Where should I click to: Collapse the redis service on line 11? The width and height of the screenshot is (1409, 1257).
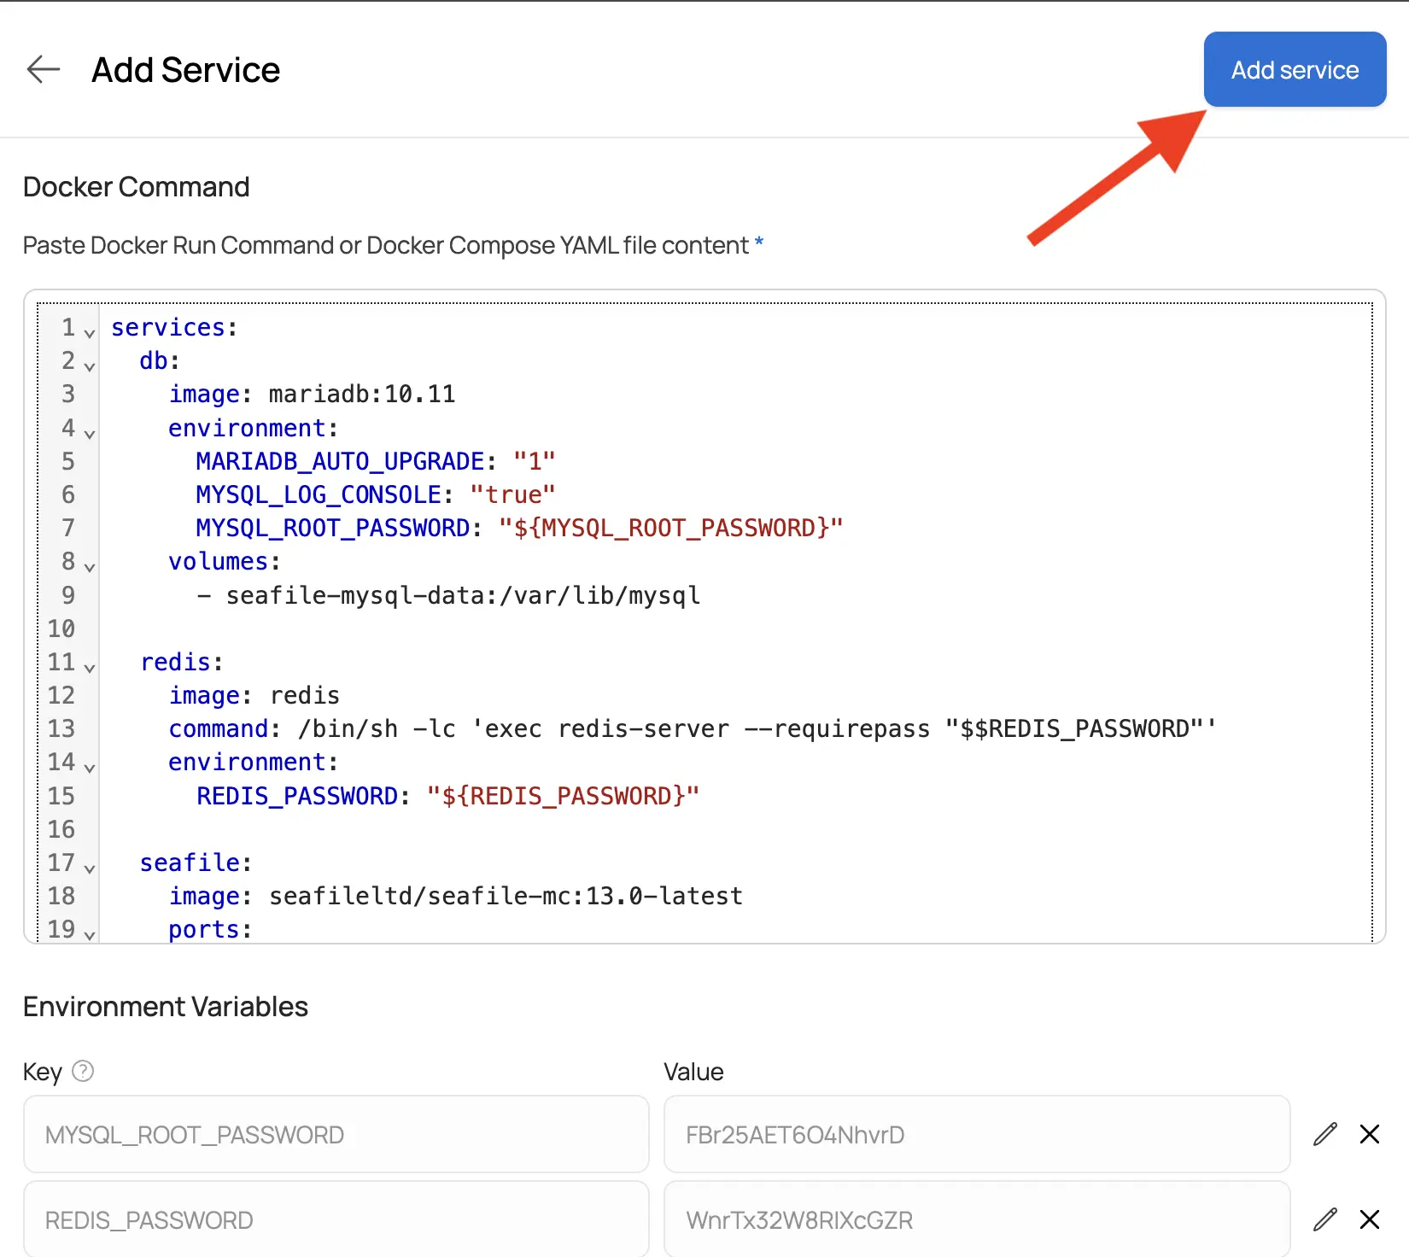coord(90,667)
